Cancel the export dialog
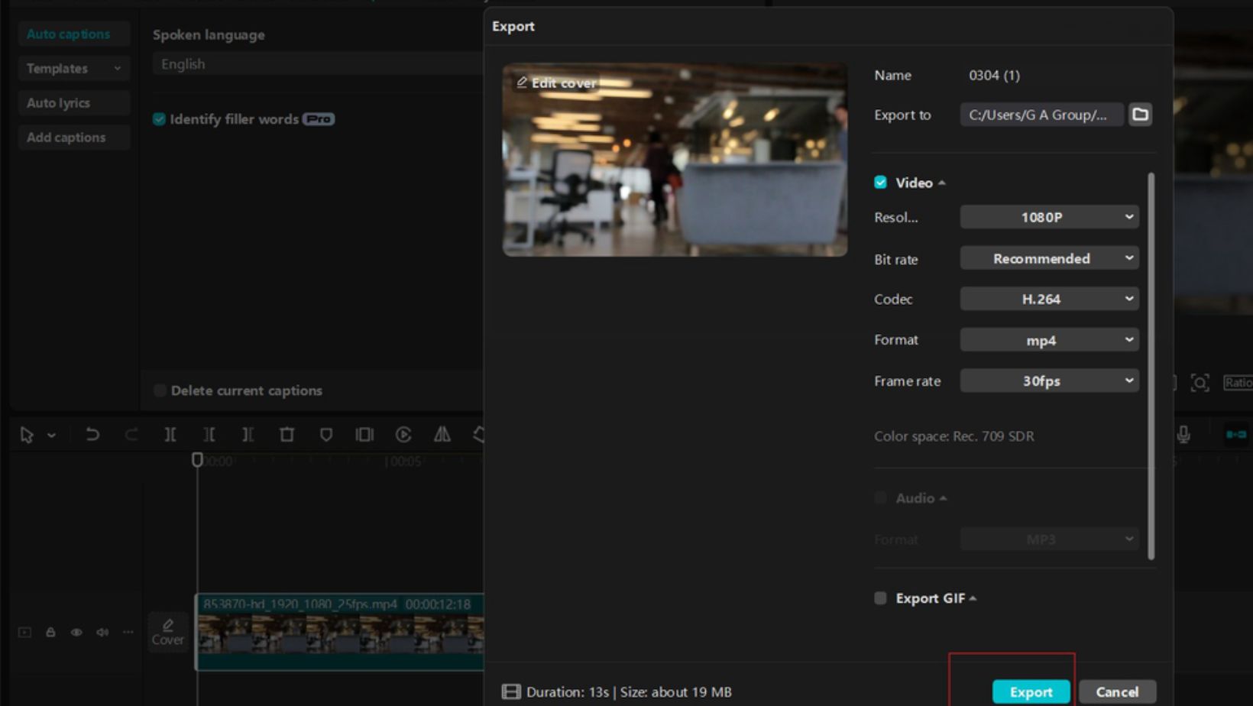The image size is (1253, 706). point(1117,691)
